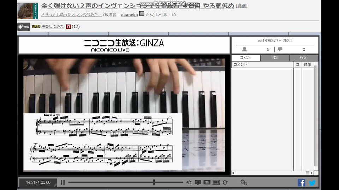The height and width of the screenshot is (190, 339).
Task: Click the reload refresh icon
Action: 225,183
